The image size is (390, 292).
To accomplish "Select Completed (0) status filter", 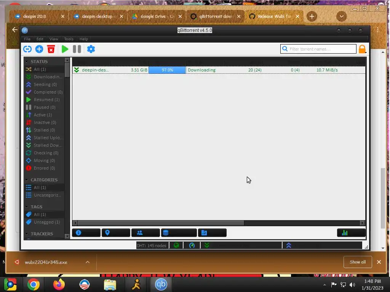I will [44, 92].
